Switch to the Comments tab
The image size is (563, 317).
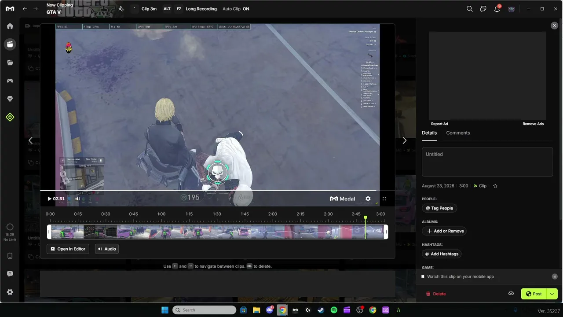pos(458,133)
